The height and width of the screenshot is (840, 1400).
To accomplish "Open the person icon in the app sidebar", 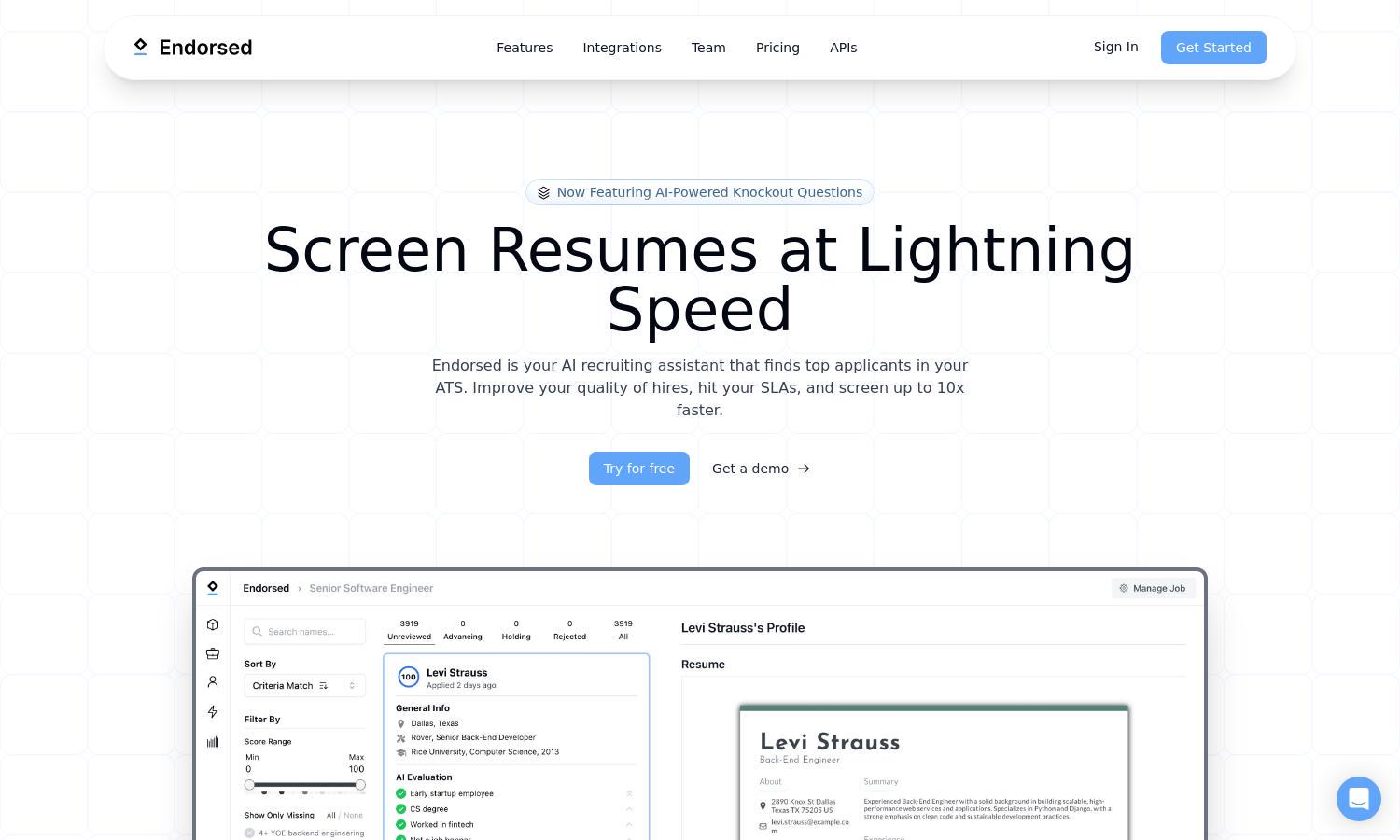I will coord(213,682).
